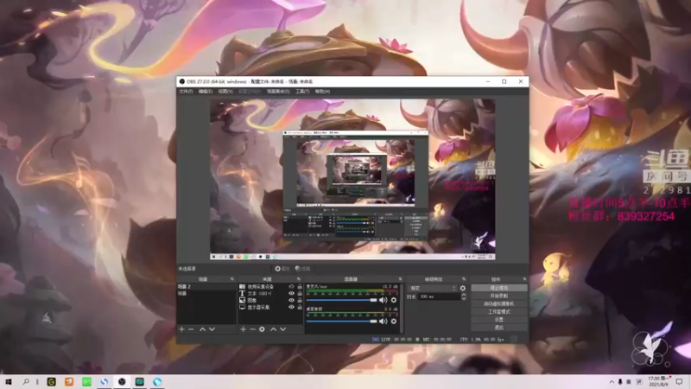691x389 pixels.
Task: Click the Windows Start button
Action: [8, 381]
